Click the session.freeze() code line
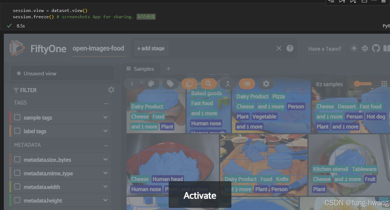Viewport: 390px width, 210px height. (84, 17)
